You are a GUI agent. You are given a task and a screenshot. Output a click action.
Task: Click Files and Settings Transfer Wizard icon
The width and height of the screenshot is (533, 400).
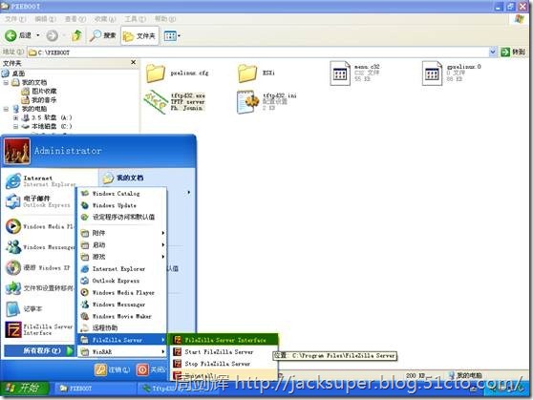pos(13,288)
